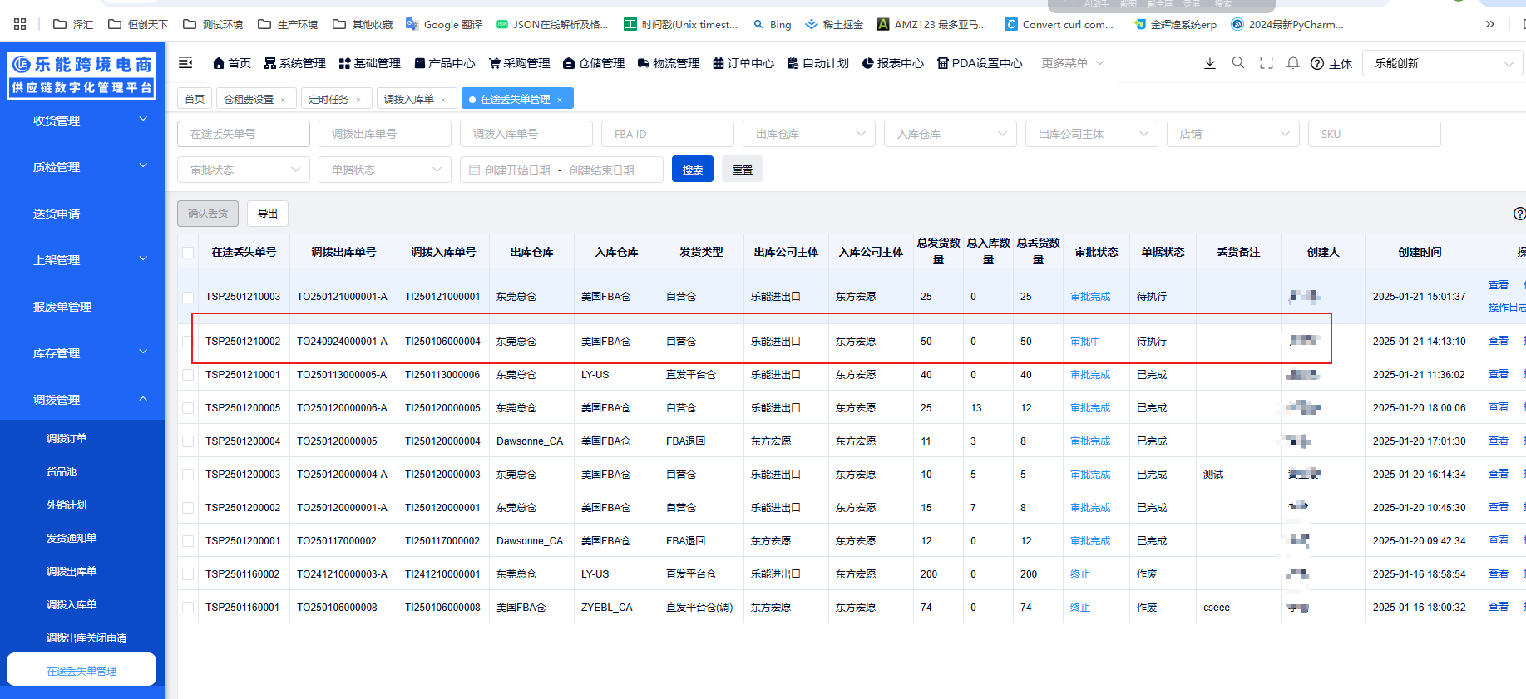Click the sidebar collapse menu icon
Image resolution: width=1526 pixels, height=699 pixels.
click(185, 63)
